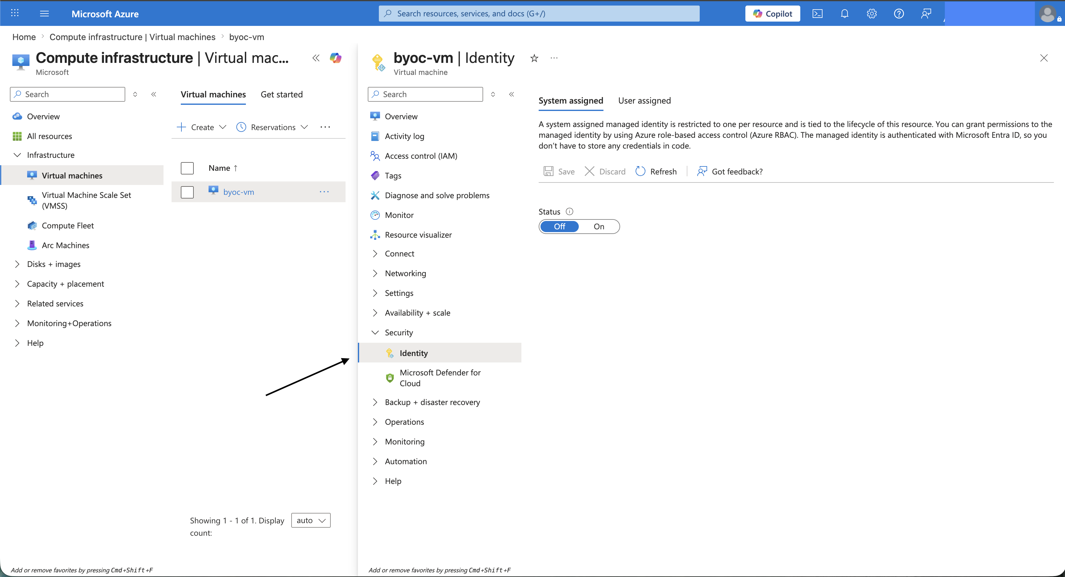This screenshot has height=577, width=1065.
Task: Open the account avatar menu
Action: point(1048,14)
